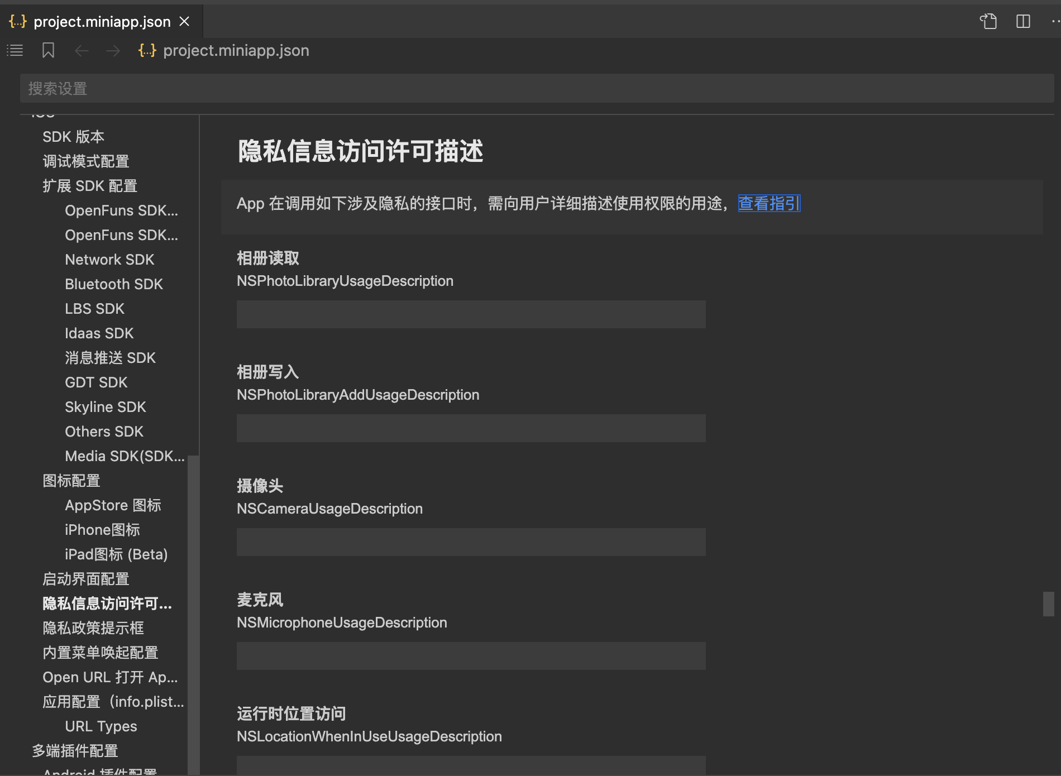Focus the NSPhotoLibraryUsageDescription input box

point(471,314)
